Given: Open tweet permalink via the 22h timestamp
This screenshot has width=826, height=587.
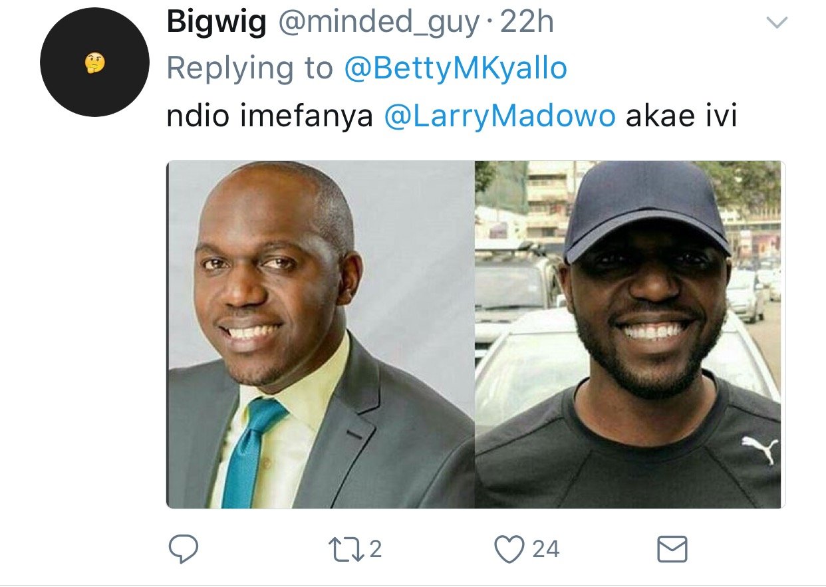Looking at the screenshot, I should click(527, 23).
